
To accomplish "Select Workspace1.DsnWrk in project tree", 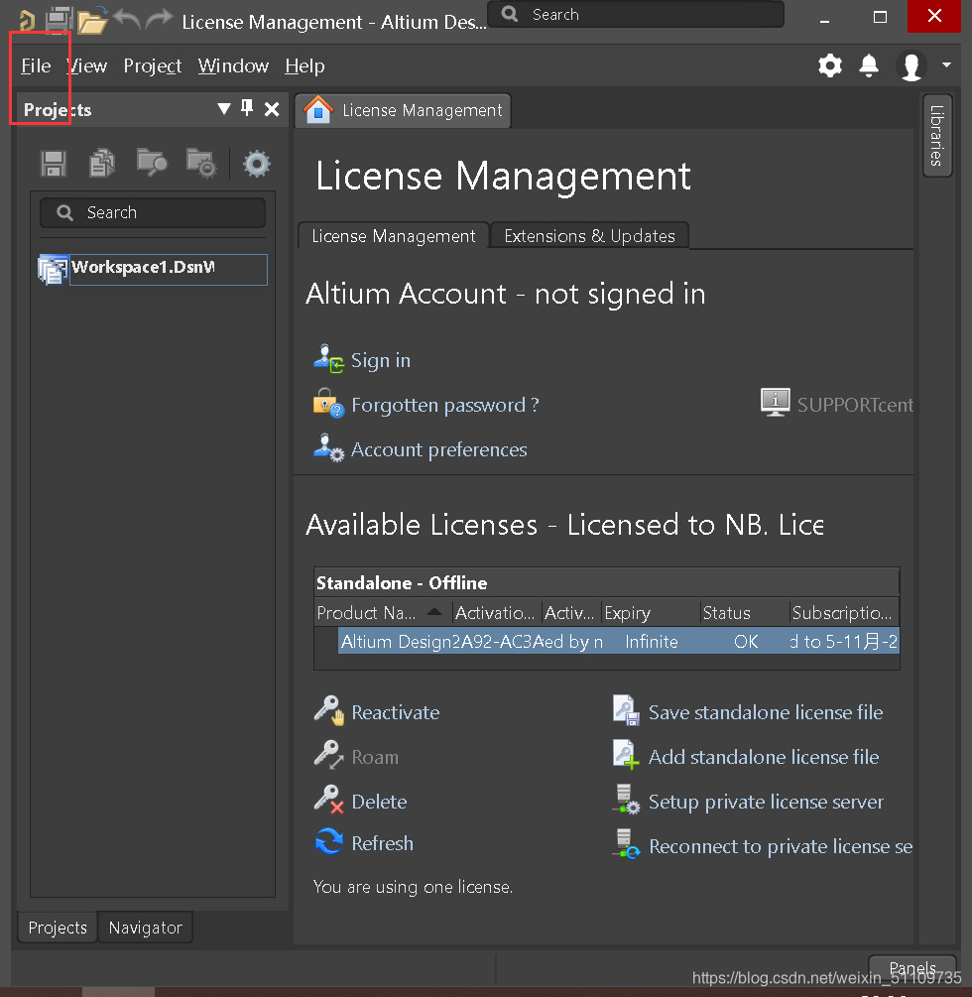I will [x=153, y=268].
